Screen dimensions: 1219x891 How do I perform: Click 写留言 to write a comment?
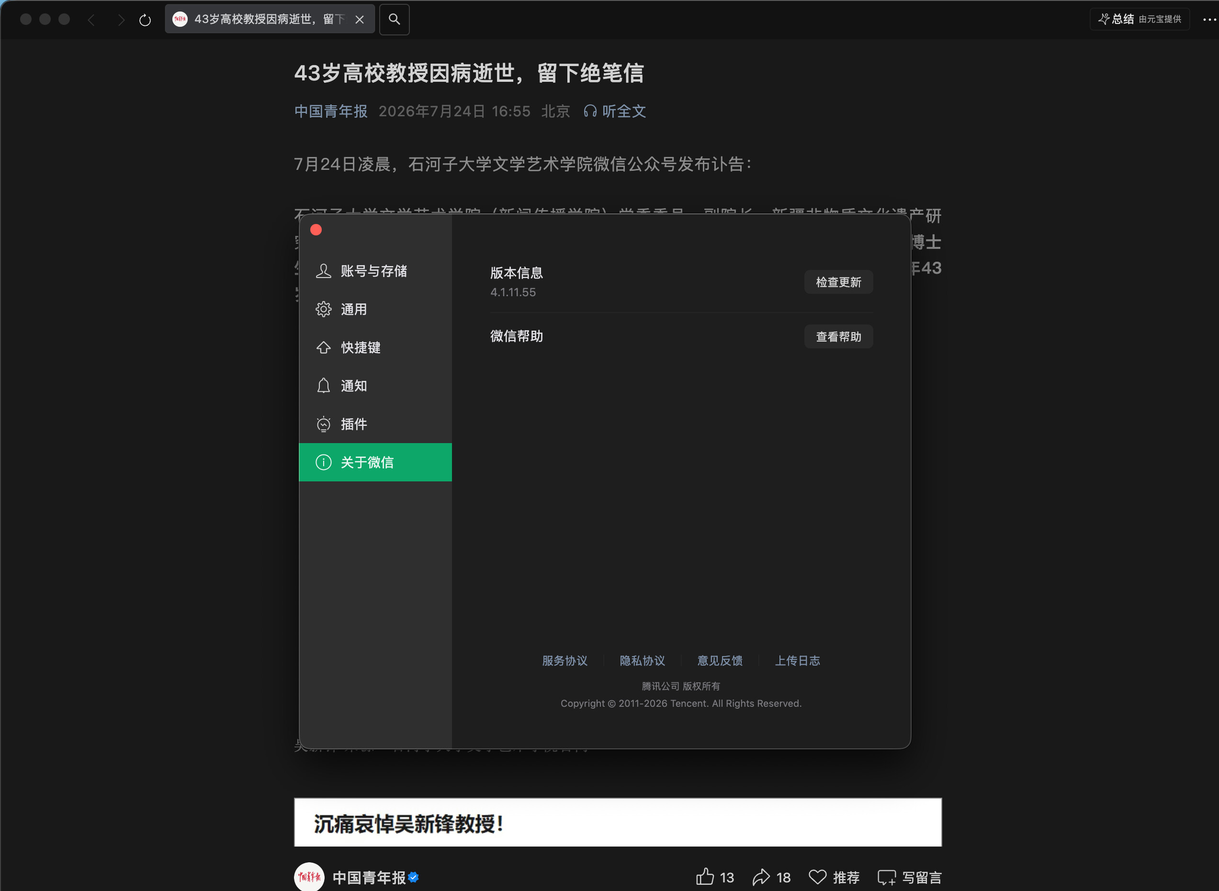910,878
